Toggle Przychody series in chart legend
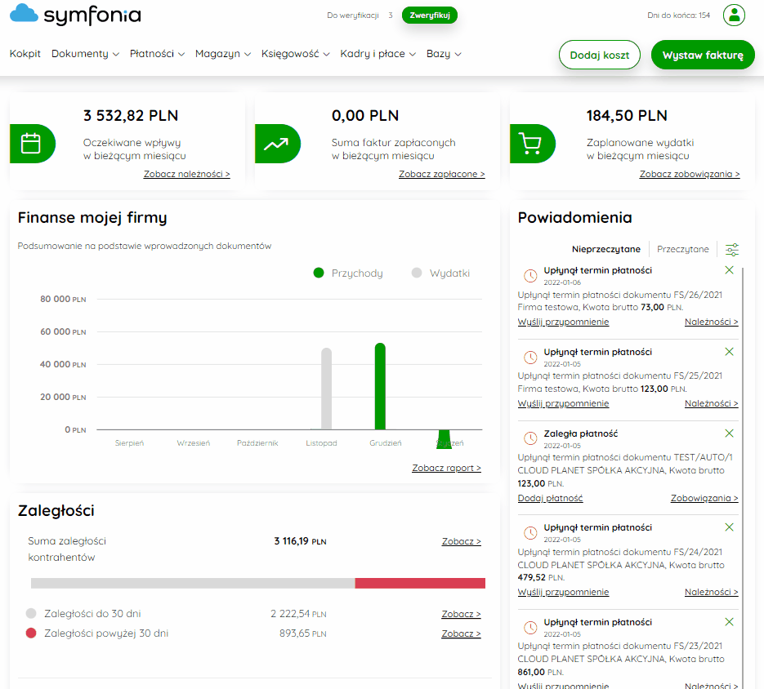Image resolution: width=764 pixels, height=689 pixels. point(348,273)
